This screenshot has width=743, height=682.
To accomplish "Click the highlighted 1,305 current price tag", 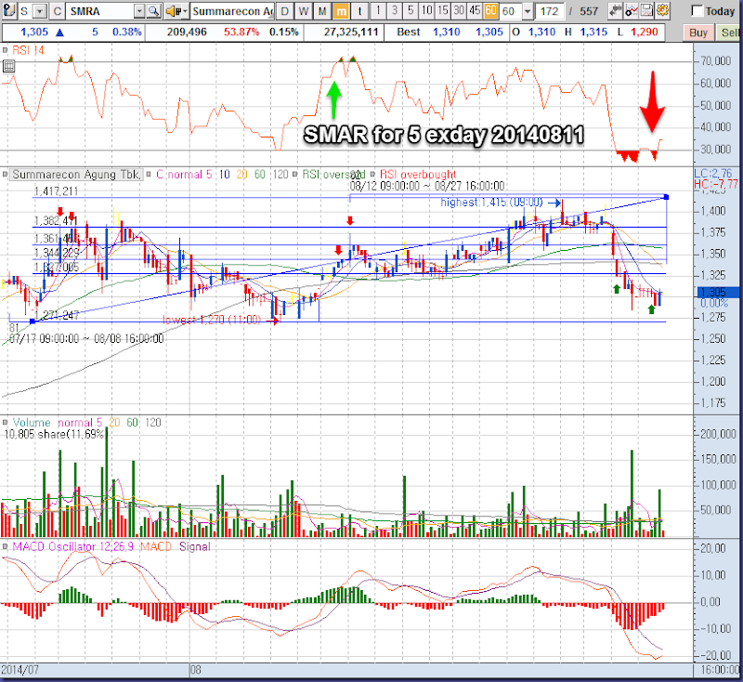I will tap(718, 293).
